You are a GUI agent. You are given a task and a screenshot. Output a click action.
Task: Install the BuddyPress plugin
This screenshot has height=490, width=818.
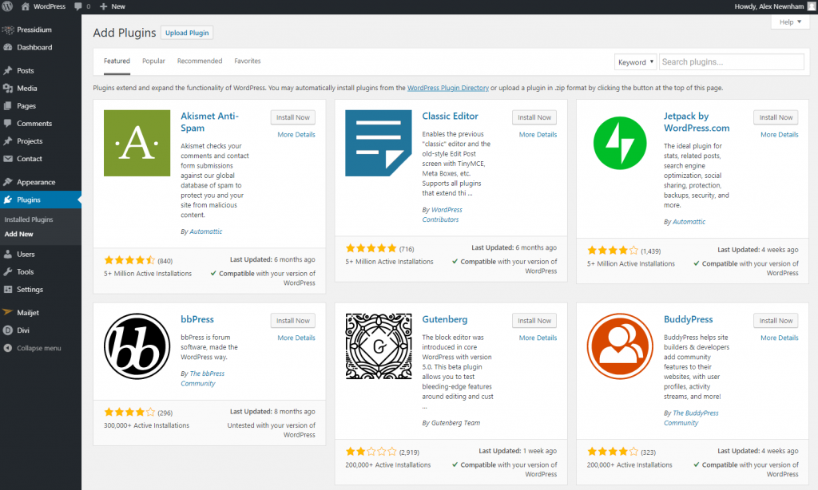point(776,321)
